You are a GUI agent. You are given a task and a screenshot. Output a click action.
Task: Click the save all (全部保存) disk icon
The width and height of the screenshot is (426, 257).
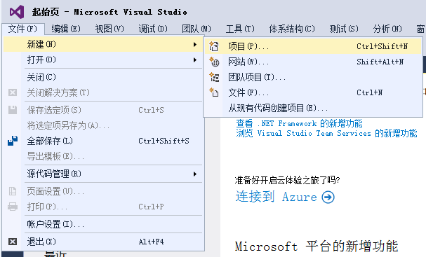(x=13, y=141)
